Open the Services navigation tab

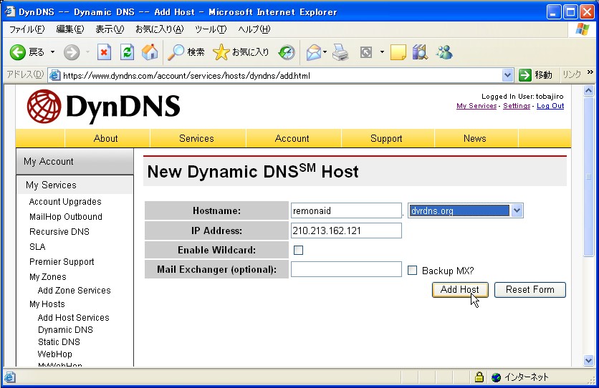(197, 138)
